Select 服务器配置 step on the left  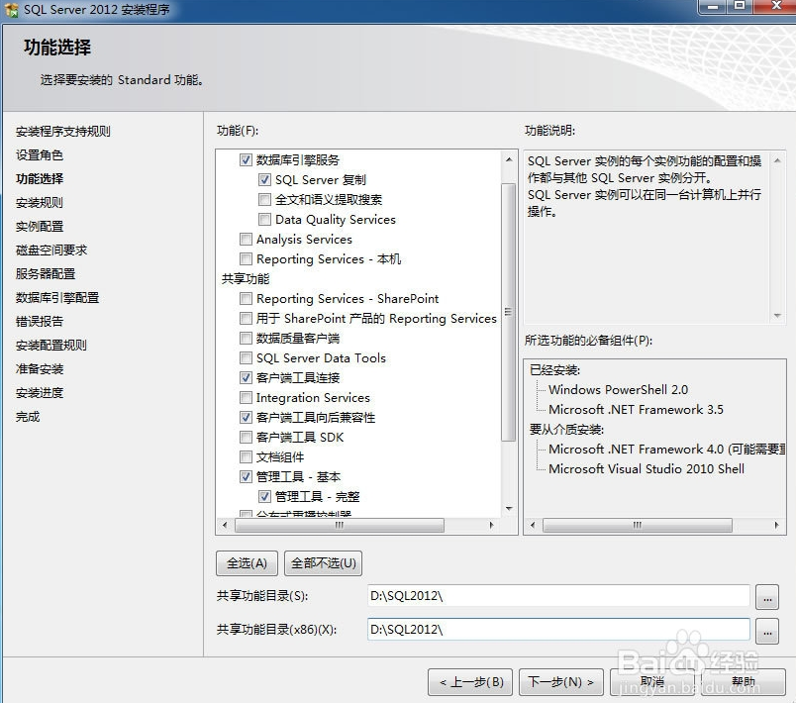point(44,273)
